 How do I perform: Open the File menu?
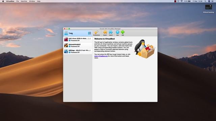coord(18,1)
